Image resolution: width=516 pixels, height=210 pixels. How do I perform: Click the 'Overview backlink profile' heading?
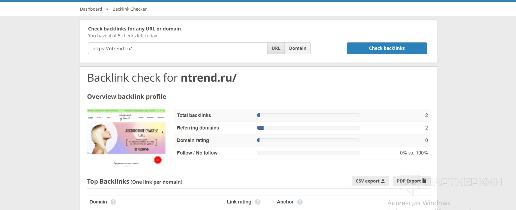click(x=126, y=97)
